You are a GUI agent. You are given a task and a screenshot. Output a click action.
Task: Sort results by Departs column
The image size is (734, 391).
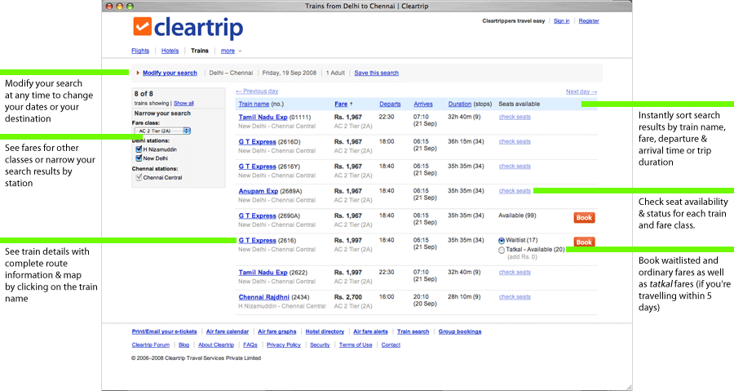(x=390, y=104)
